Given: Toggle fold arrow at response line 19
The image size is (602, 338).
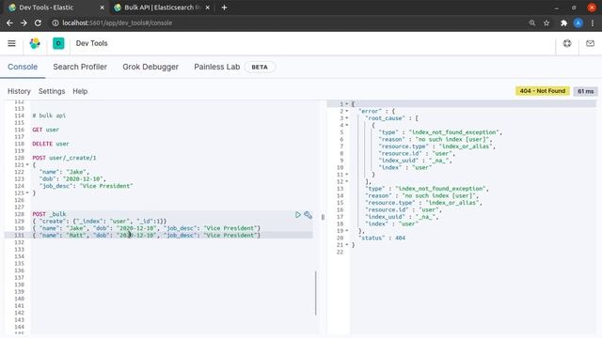Looking at the screenshot, I should point(347,231).
